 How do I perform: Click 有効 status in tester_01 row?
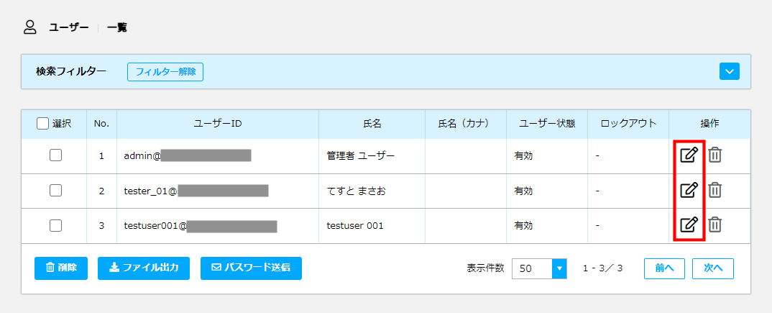523,191
